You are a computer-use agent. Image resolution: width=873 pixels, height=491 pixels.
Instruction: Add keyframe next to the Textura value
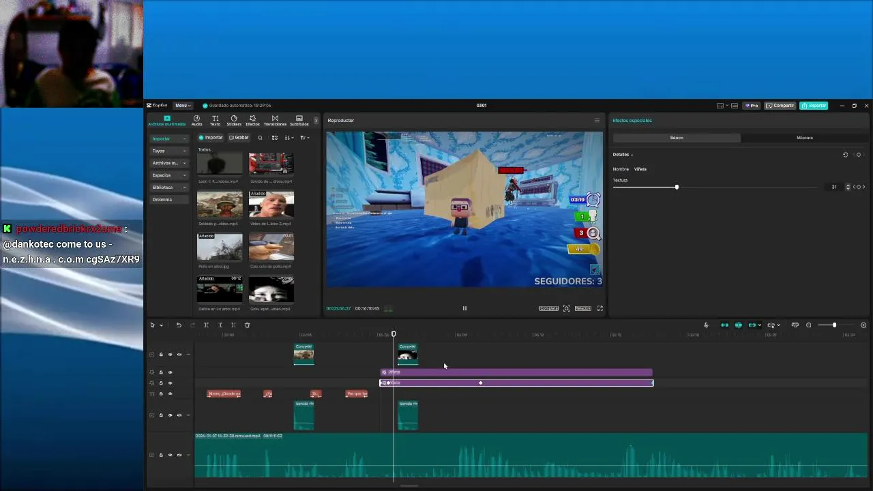[x=859, y=187]
